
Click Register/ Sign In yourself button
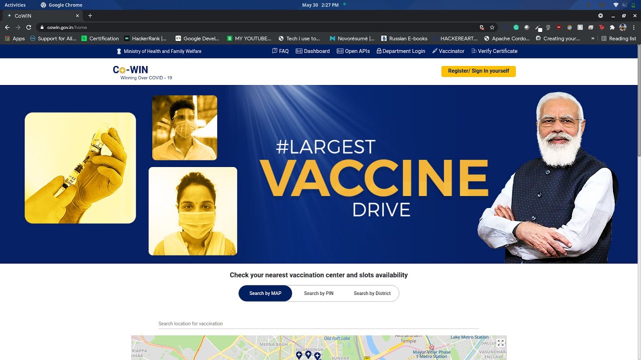click(478, 71)
